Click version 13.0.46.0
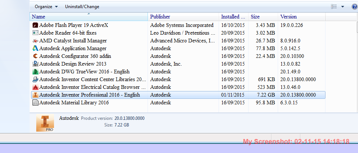 290,87
